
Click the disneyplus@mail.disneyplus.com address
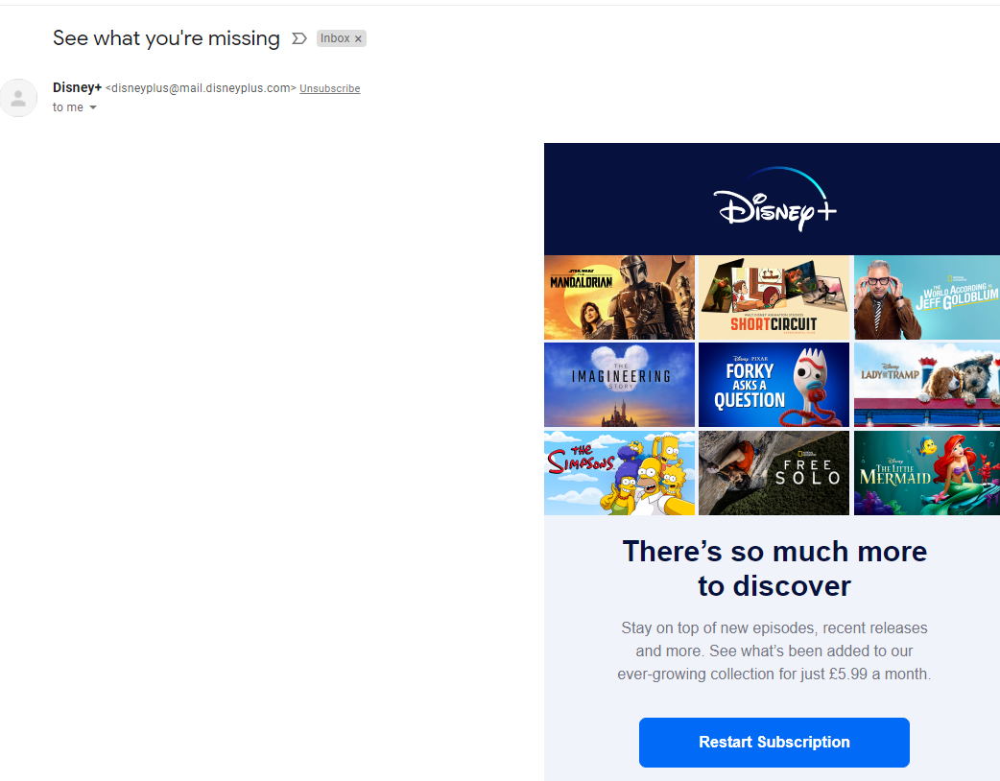201,88
